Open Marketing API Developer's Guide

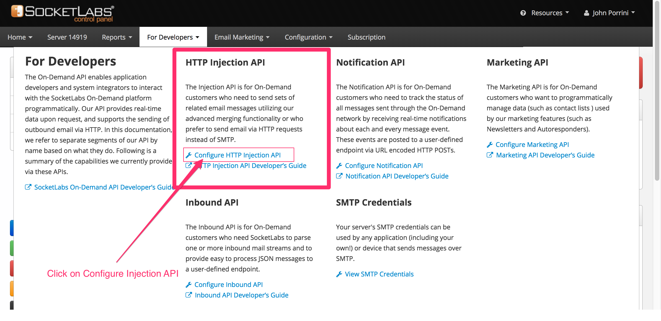(545, 155)
